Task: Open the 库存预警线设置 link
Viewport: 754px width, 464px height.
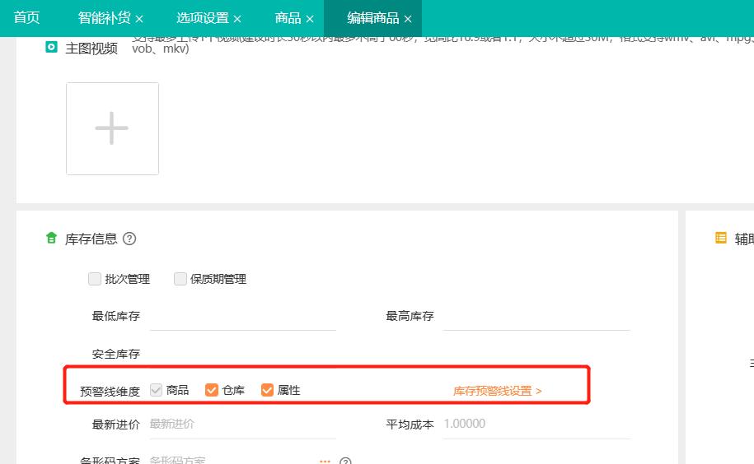Action: 497,391
